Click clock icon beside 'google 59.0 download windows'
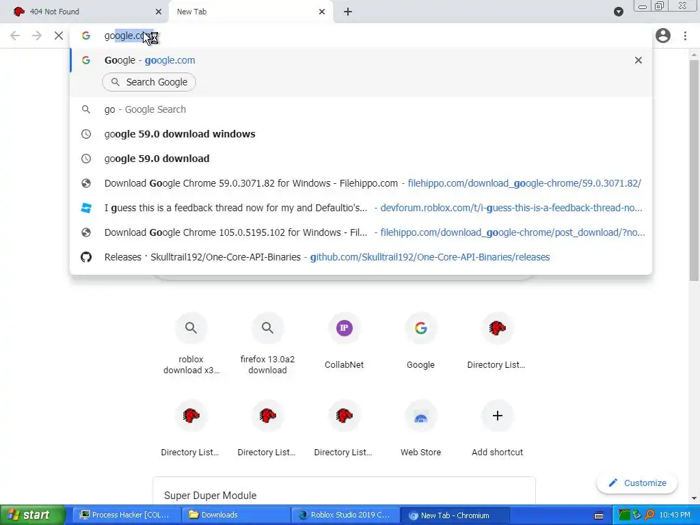Viewport: 700px width, 525px height. (86, 134)
